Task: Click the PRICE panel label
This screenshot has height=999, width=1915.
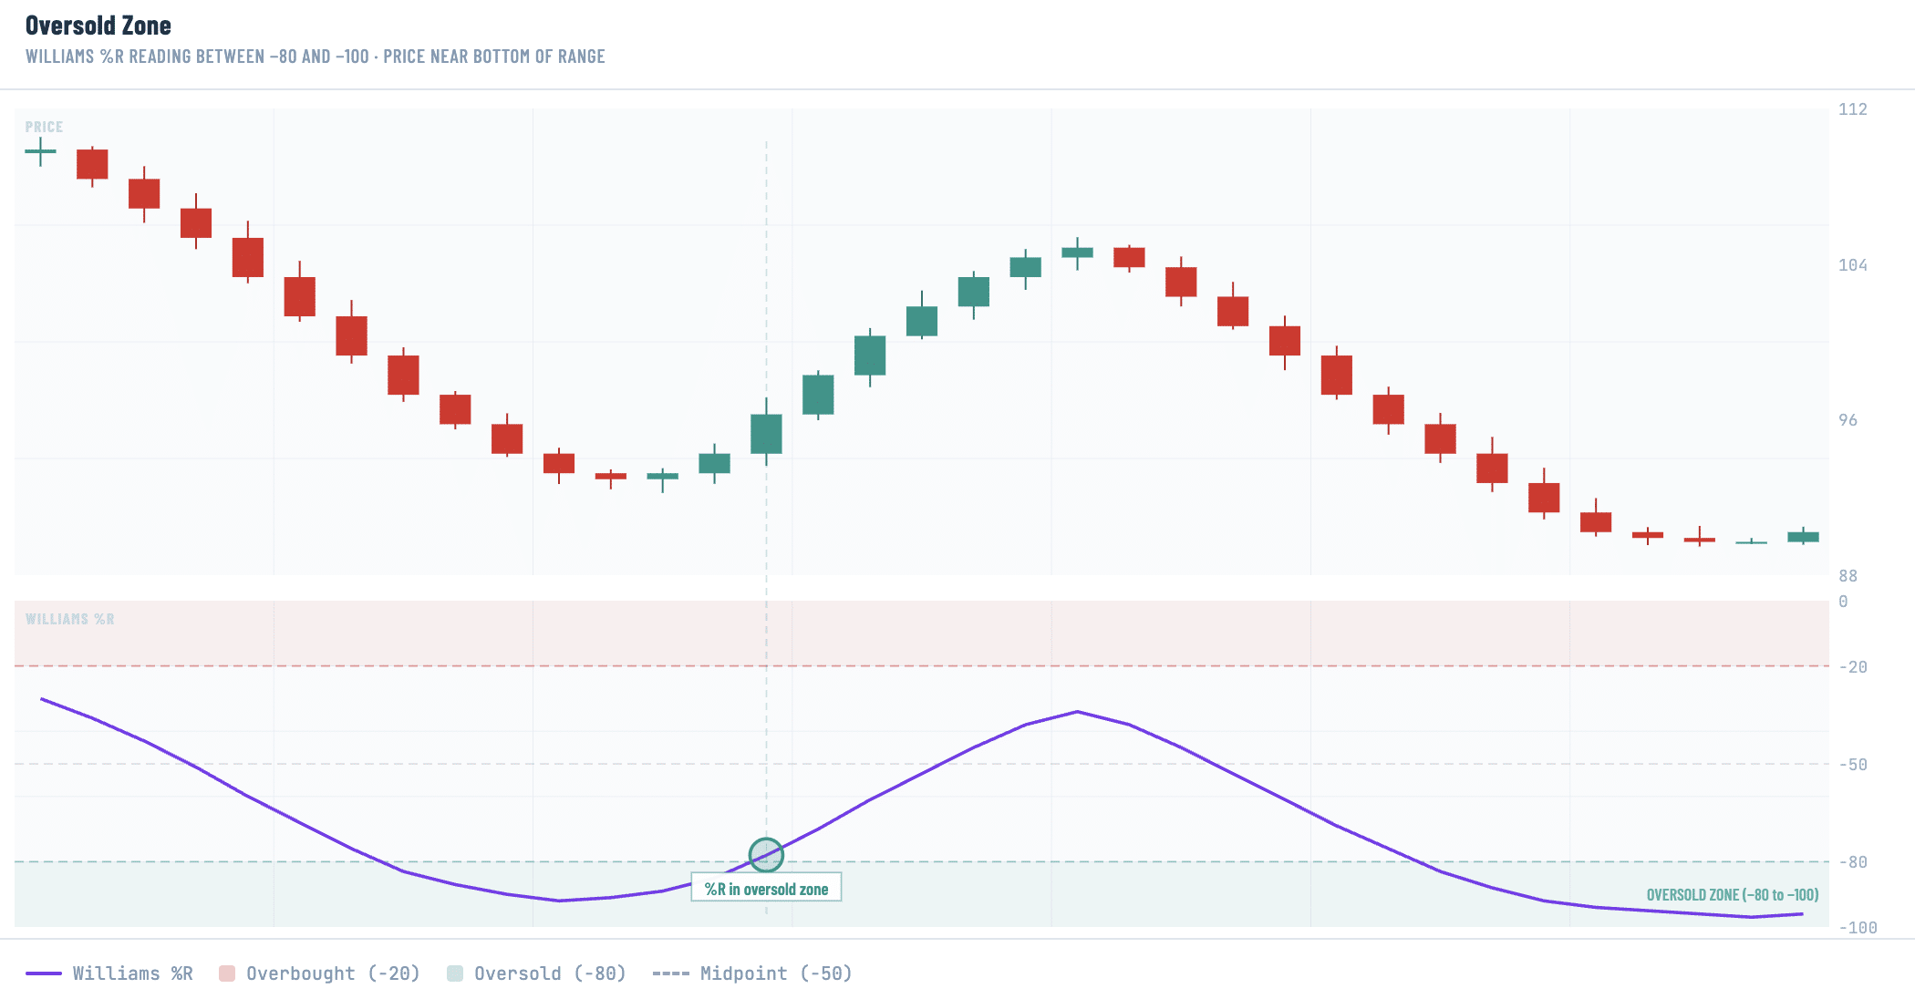Action: pyautogui.click(x=44, y=127)
